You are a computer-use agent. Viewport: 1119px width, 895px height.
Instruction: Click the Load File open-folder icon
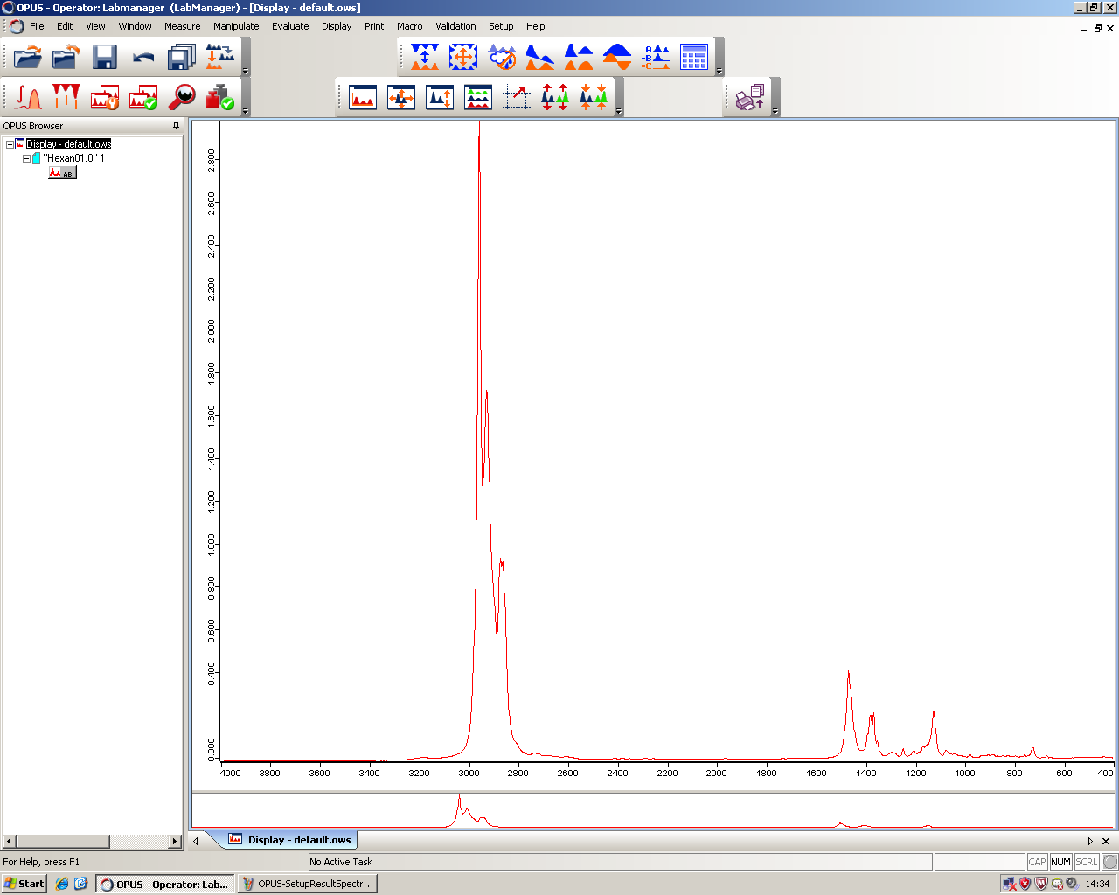click(x=28, y=58)
